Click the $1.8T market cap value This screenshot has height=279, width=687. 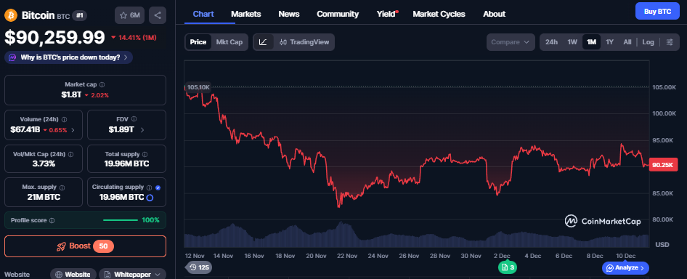tap(71, 94)
